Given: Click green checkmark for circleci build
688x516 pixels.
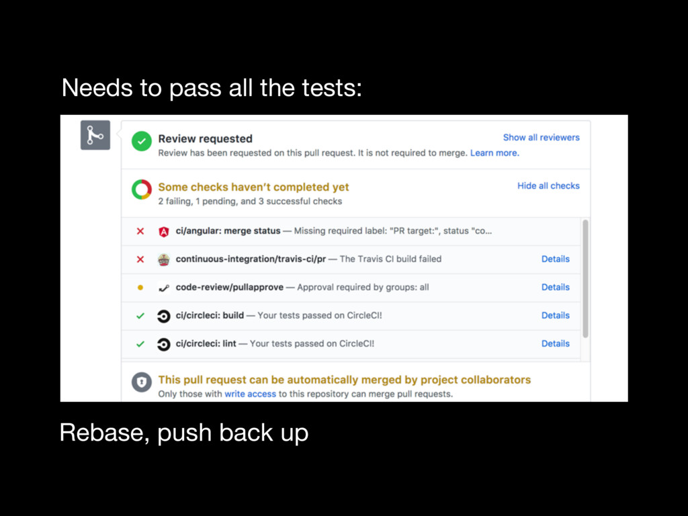Looking at the screenshot, I should point(140,316).
